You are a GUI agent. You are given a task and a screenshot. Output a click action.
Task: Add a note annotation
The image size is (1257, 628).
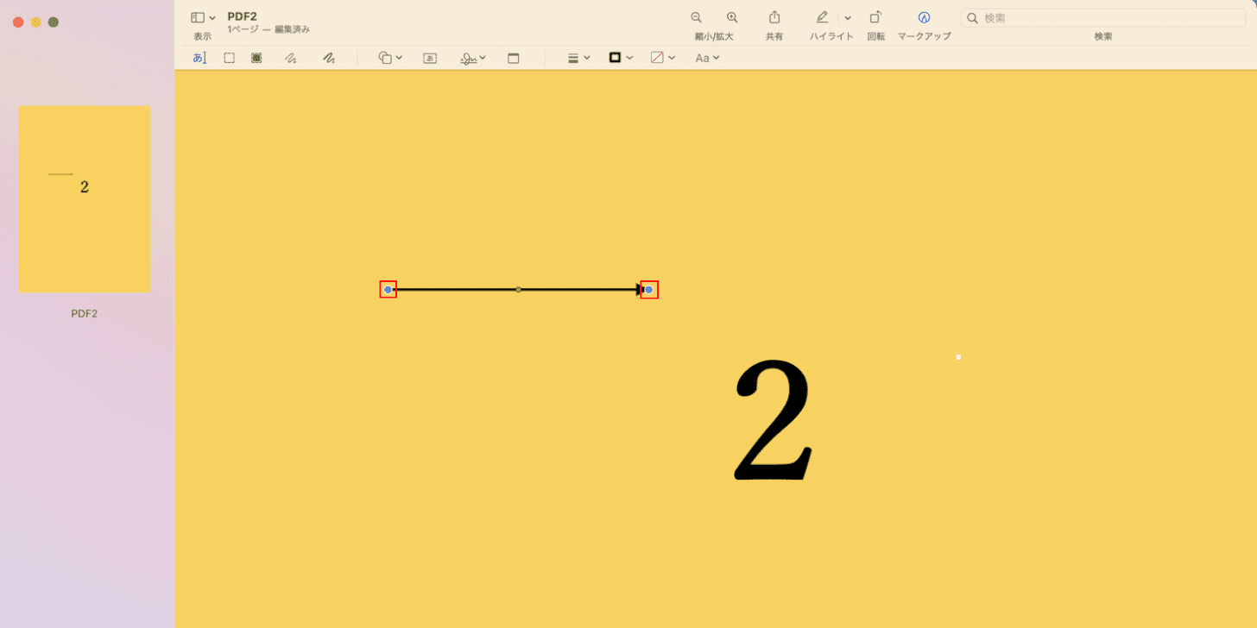click(514, 58)
